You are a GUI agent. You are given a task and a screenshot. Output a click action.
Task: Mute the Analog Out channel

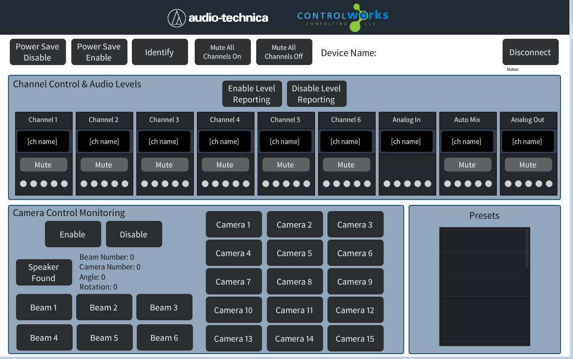pos(528,165)
